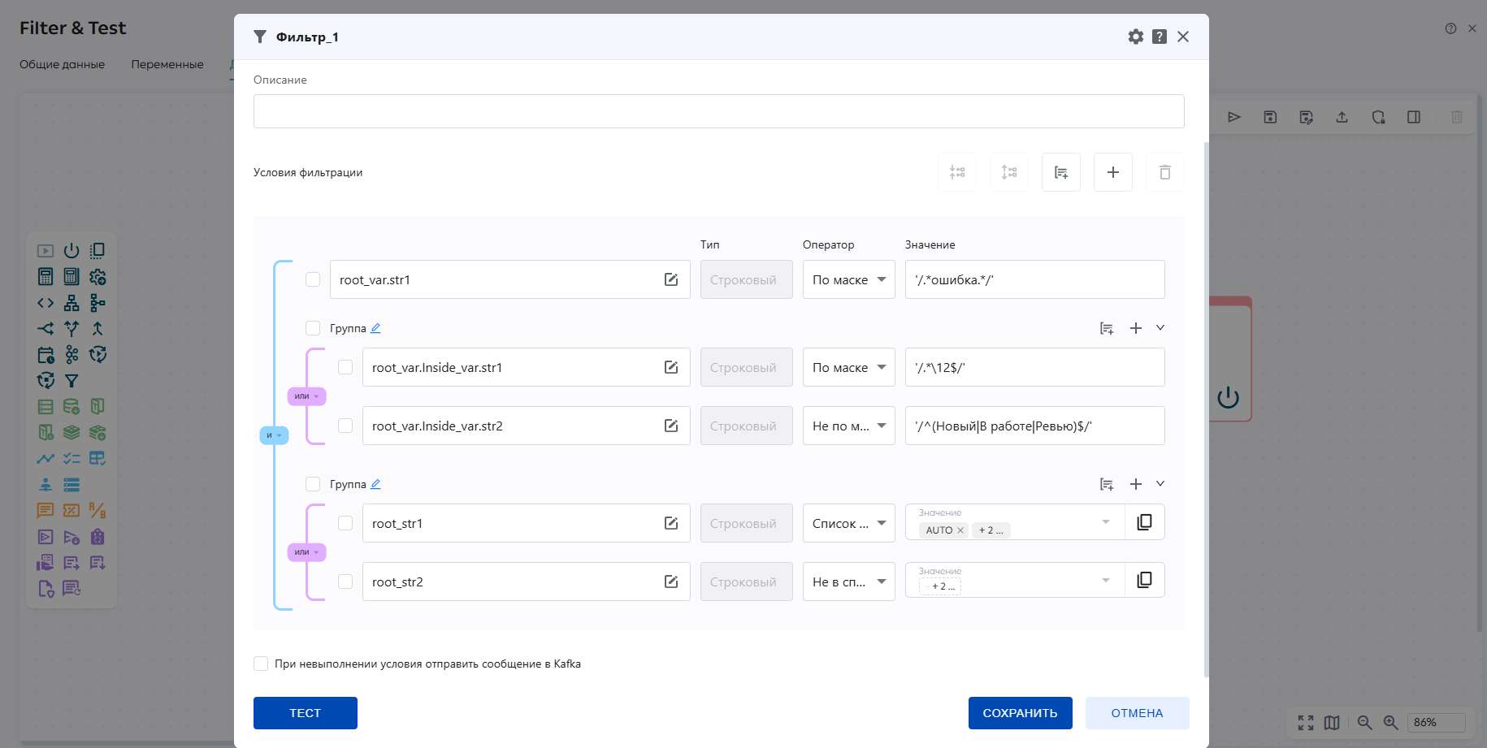The height and width of the screenshot is (748, 1487).
Task: Collapse first Группа with chevron
Action: click(x=1160, y=328)
